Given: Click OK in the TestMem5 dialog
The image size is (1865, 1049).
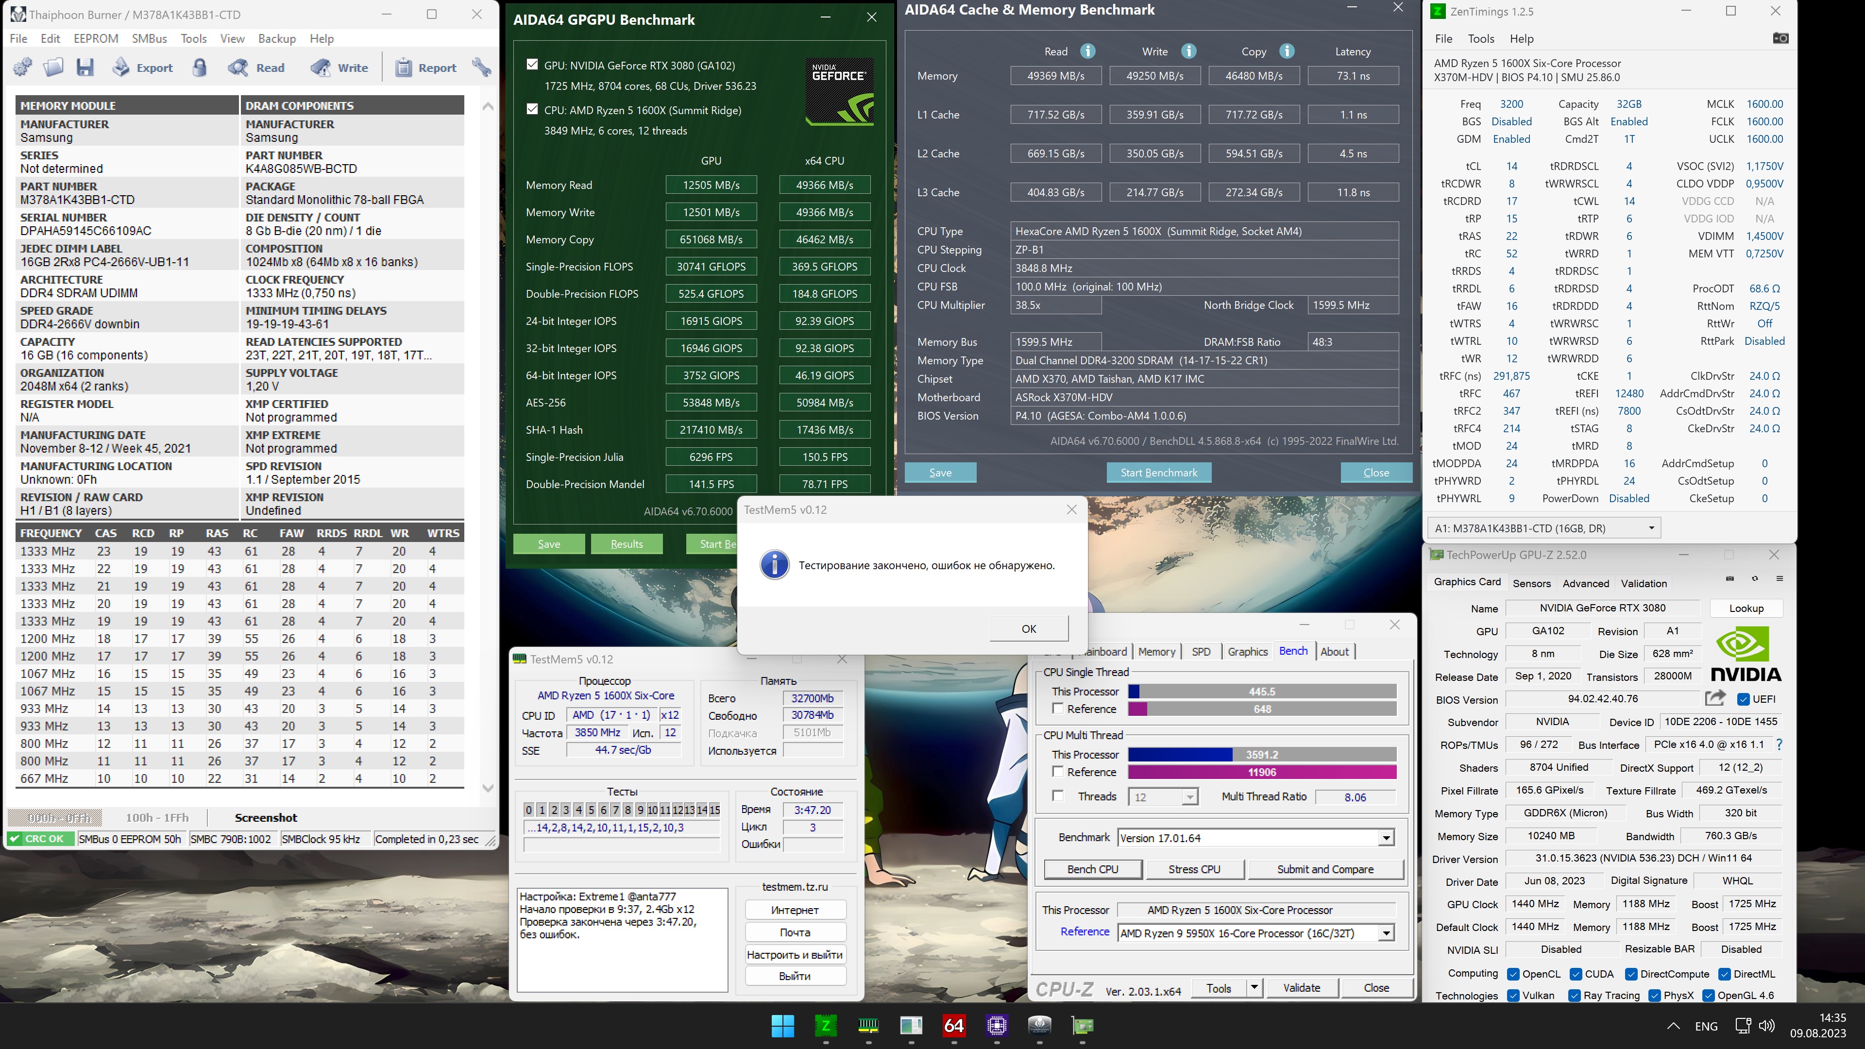Looking at the screenshot, I should (1028, 628).
